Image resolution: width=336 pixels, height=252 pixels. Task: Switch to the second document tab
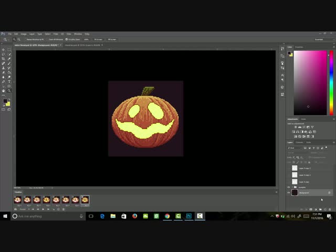(82, 45)
